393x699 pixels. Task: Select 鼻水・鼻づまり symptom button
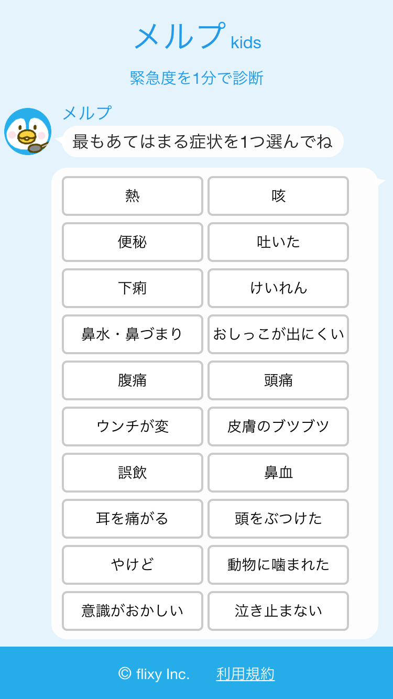click(x=133, y=334)
